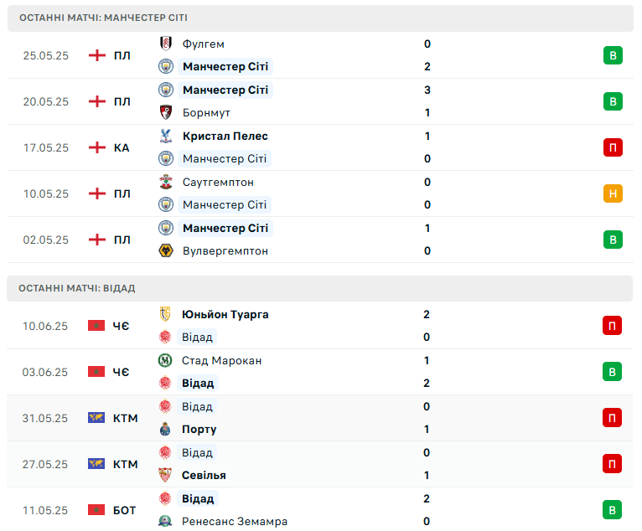Click the world flag on 31.05.25 КТМ row
This screenshot has height=531, width=642.
coord(96,418)
